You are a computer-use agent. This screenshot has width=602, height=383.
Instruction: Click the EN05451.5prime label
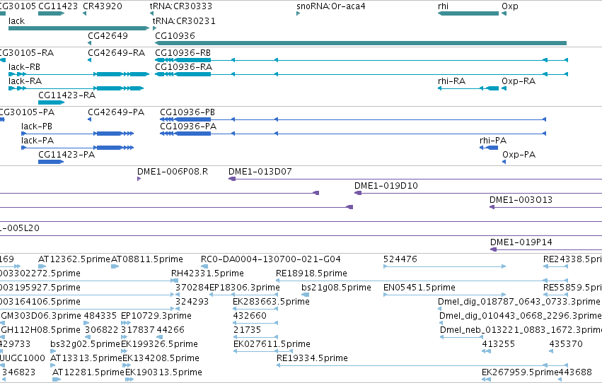pyautogui.click(x=419, y=288)
